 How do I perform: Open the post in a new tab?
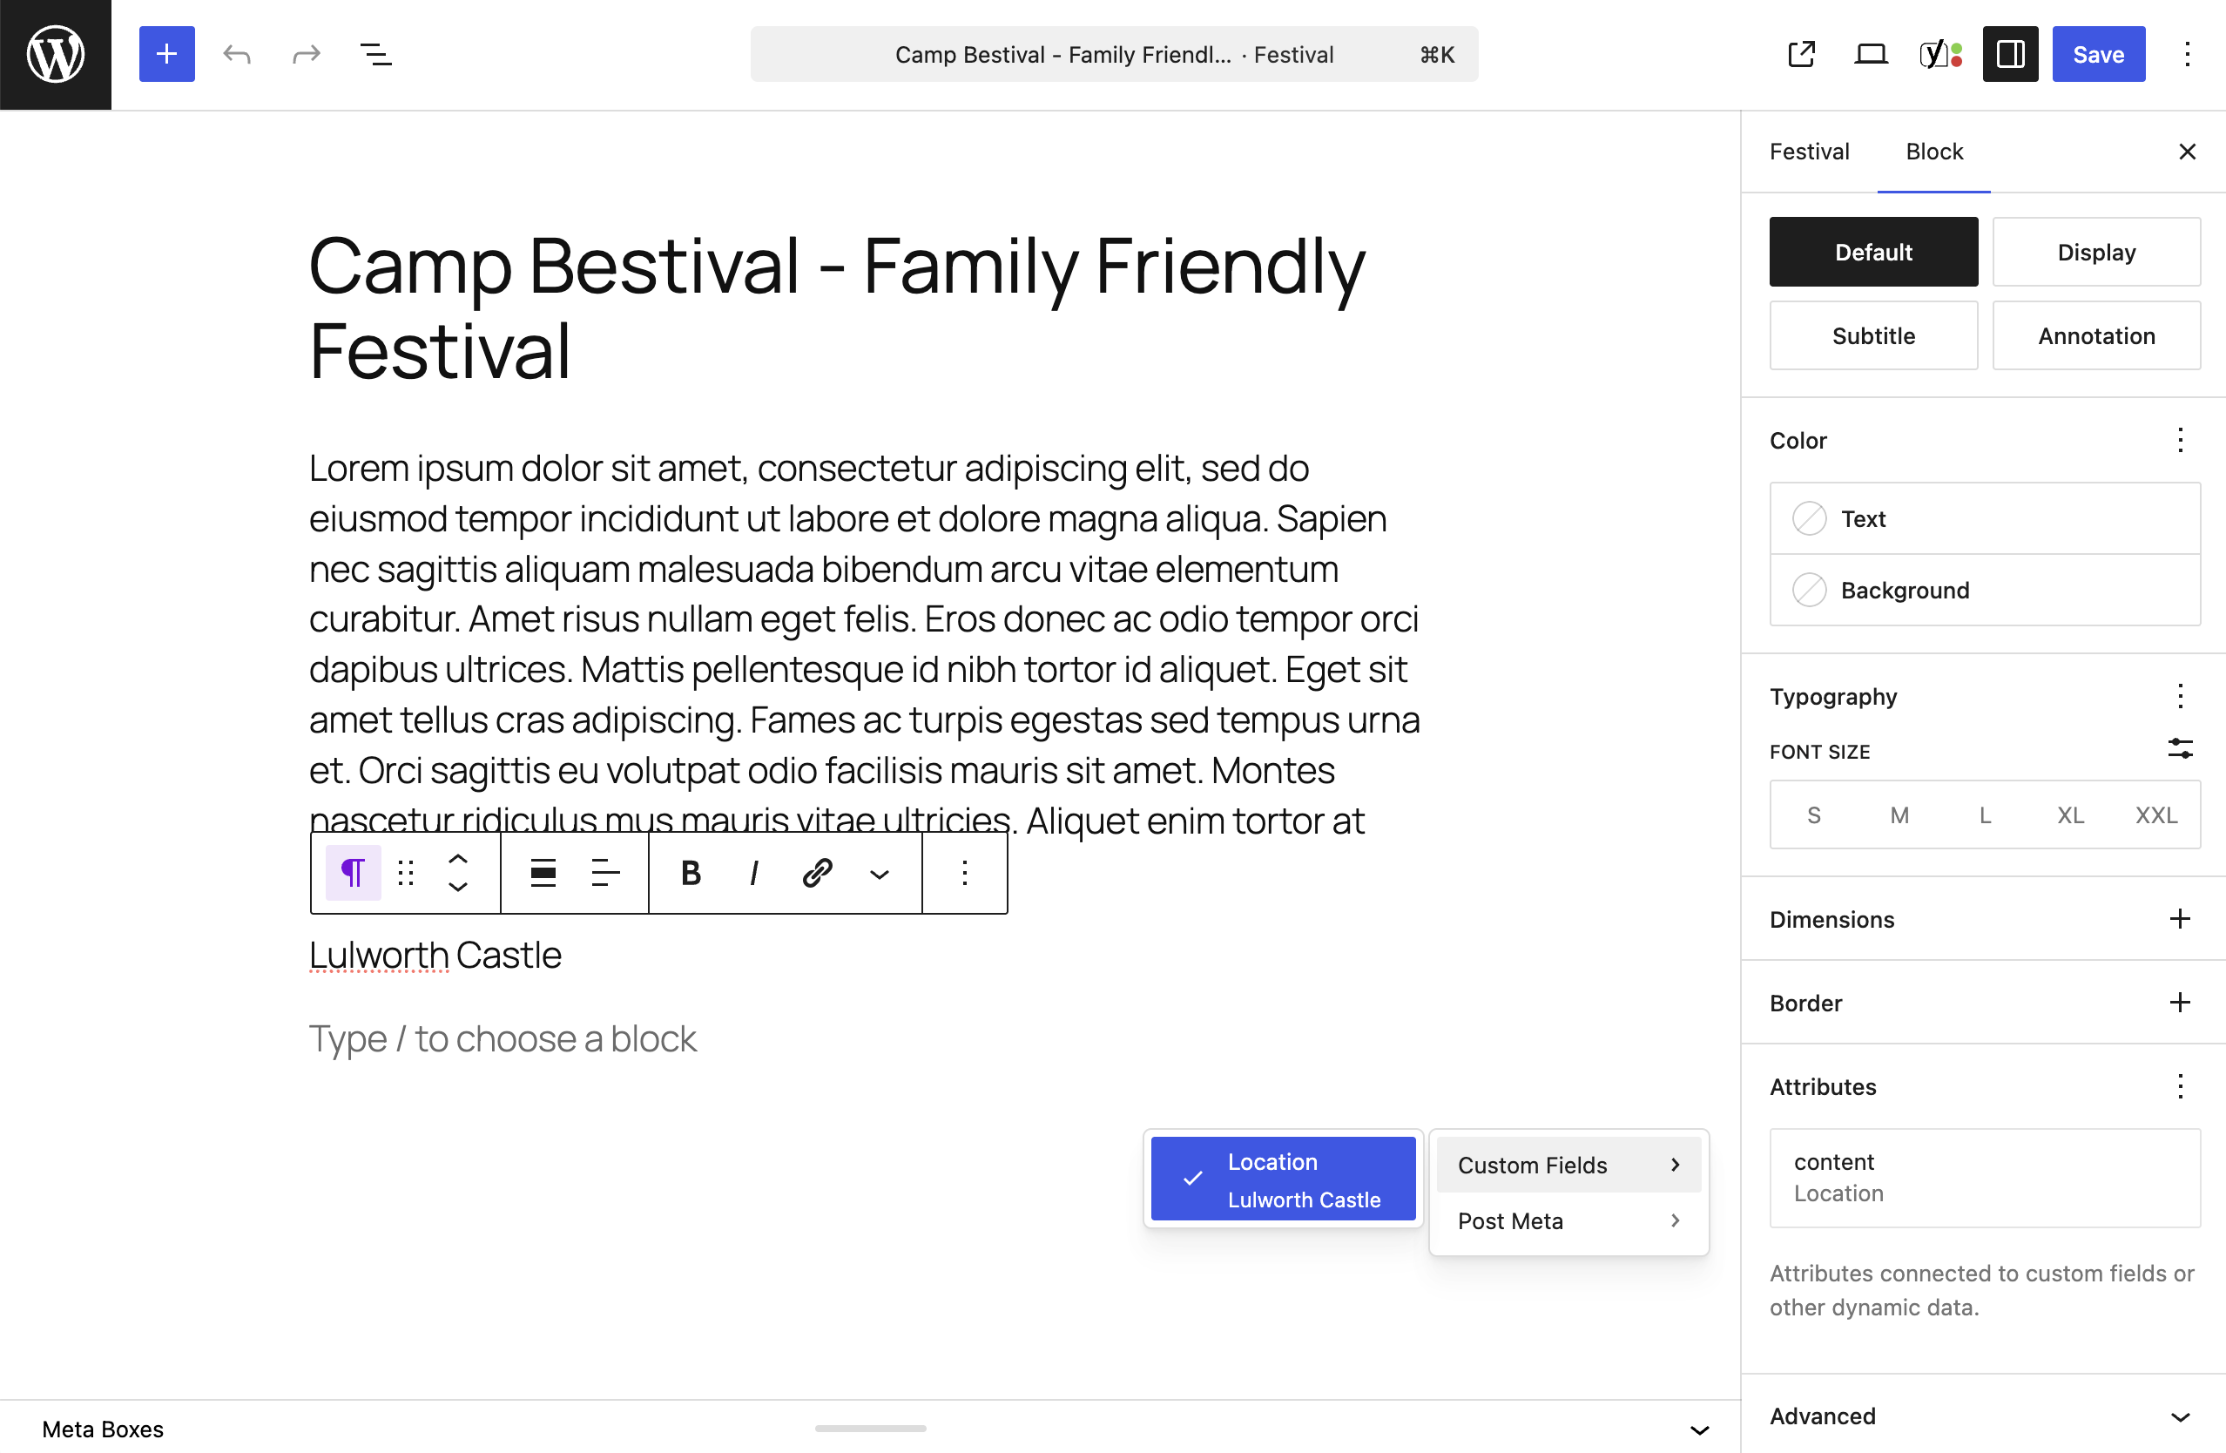tap(1801, 54)
